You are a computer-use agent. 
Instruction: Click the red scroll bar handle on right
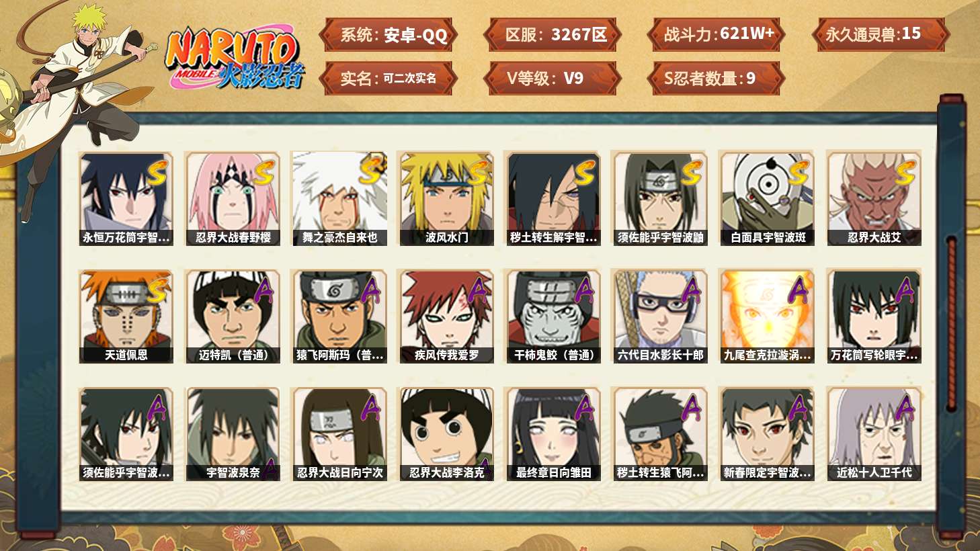point(951,324)
